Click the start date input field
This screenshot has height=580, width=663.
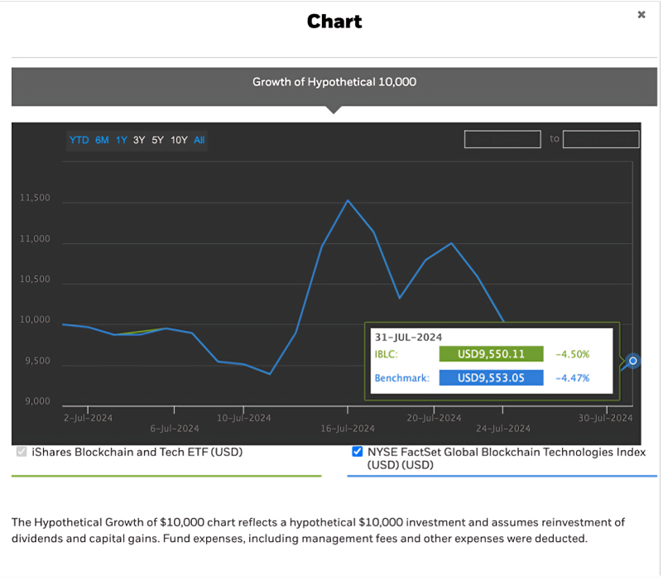[502, 139]
